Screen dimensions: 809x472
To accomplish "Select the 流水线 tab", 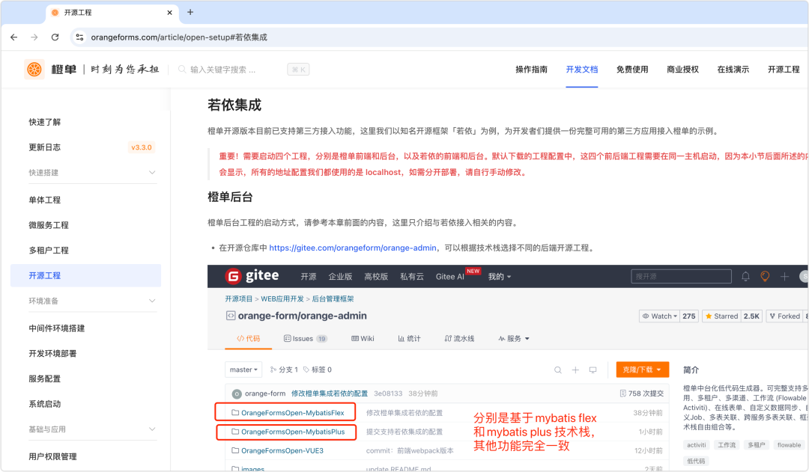I will [x=459, y=339].
